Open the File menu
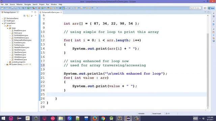Viewport: 216px width, 121px height. click(2, 4)
